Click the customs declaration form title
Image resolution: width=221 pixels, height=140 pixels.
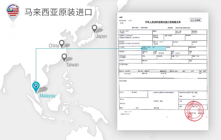pyautogui.click(x=163, y=22)
